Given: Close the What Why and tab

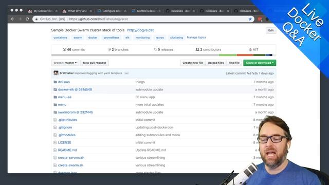Looking at the screenshot, I should coord(90,11).
